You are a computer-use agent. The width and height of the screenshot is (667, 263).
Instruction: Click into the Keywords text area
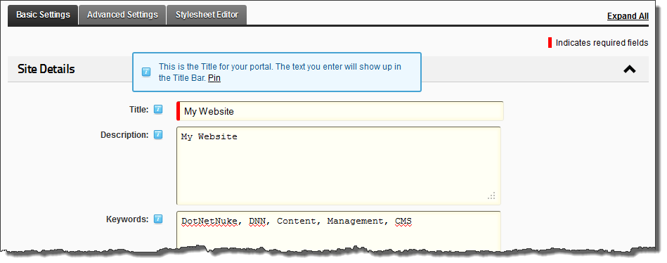[x=339, y=230]
